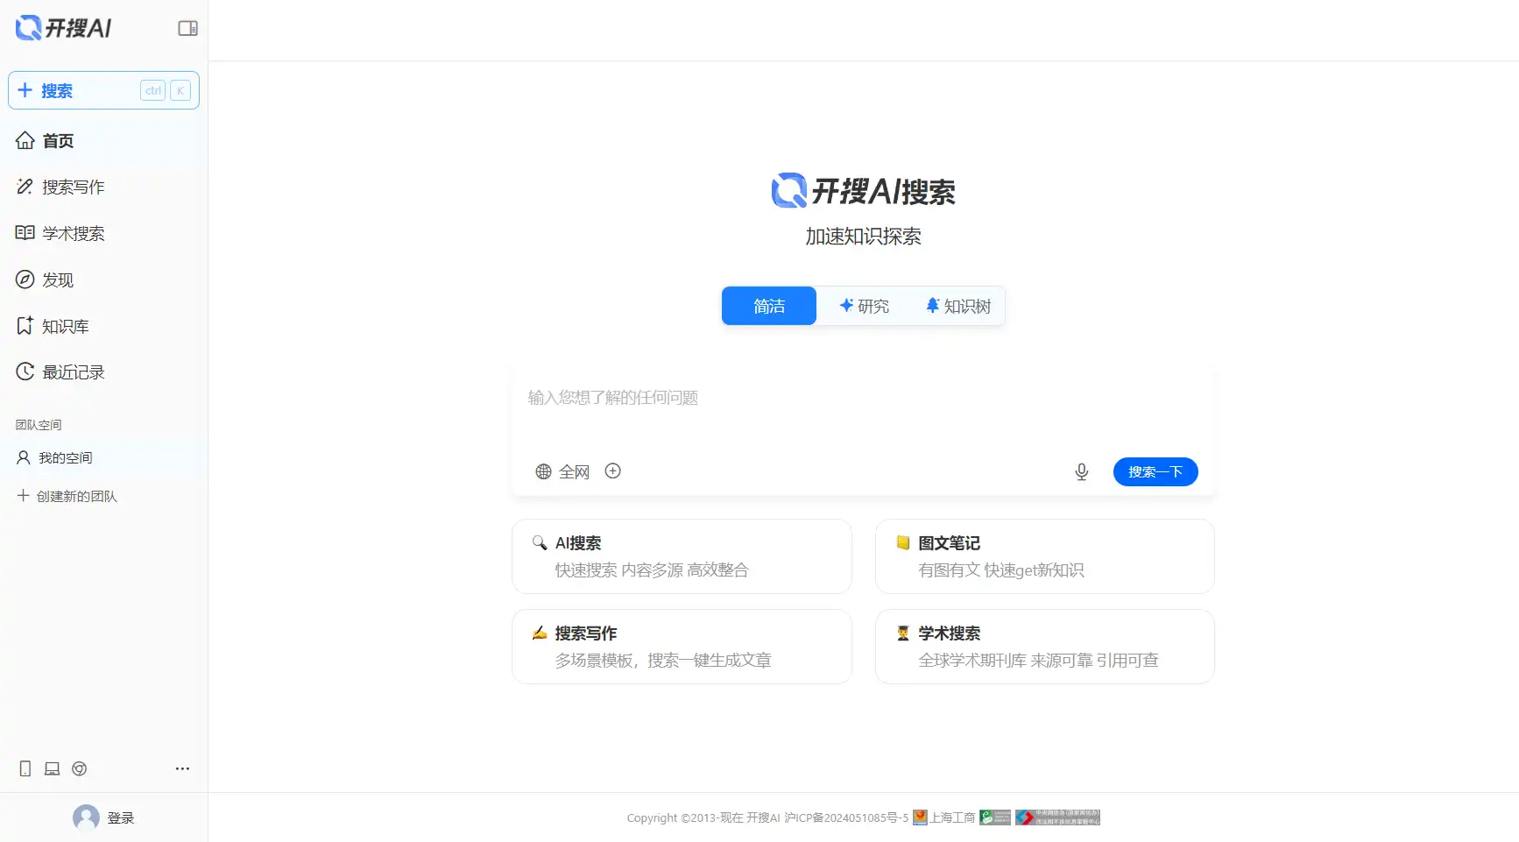1519x842 pixels.
Task: Open 最近记录 recent history
Action: pos(103,372)
